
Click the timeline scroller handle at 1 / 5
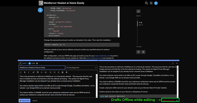coord(137,24)
